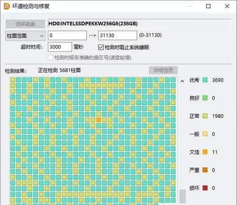Click the 良好 green color swatch
The image size is (237, 205).
(x=205, y=98)
